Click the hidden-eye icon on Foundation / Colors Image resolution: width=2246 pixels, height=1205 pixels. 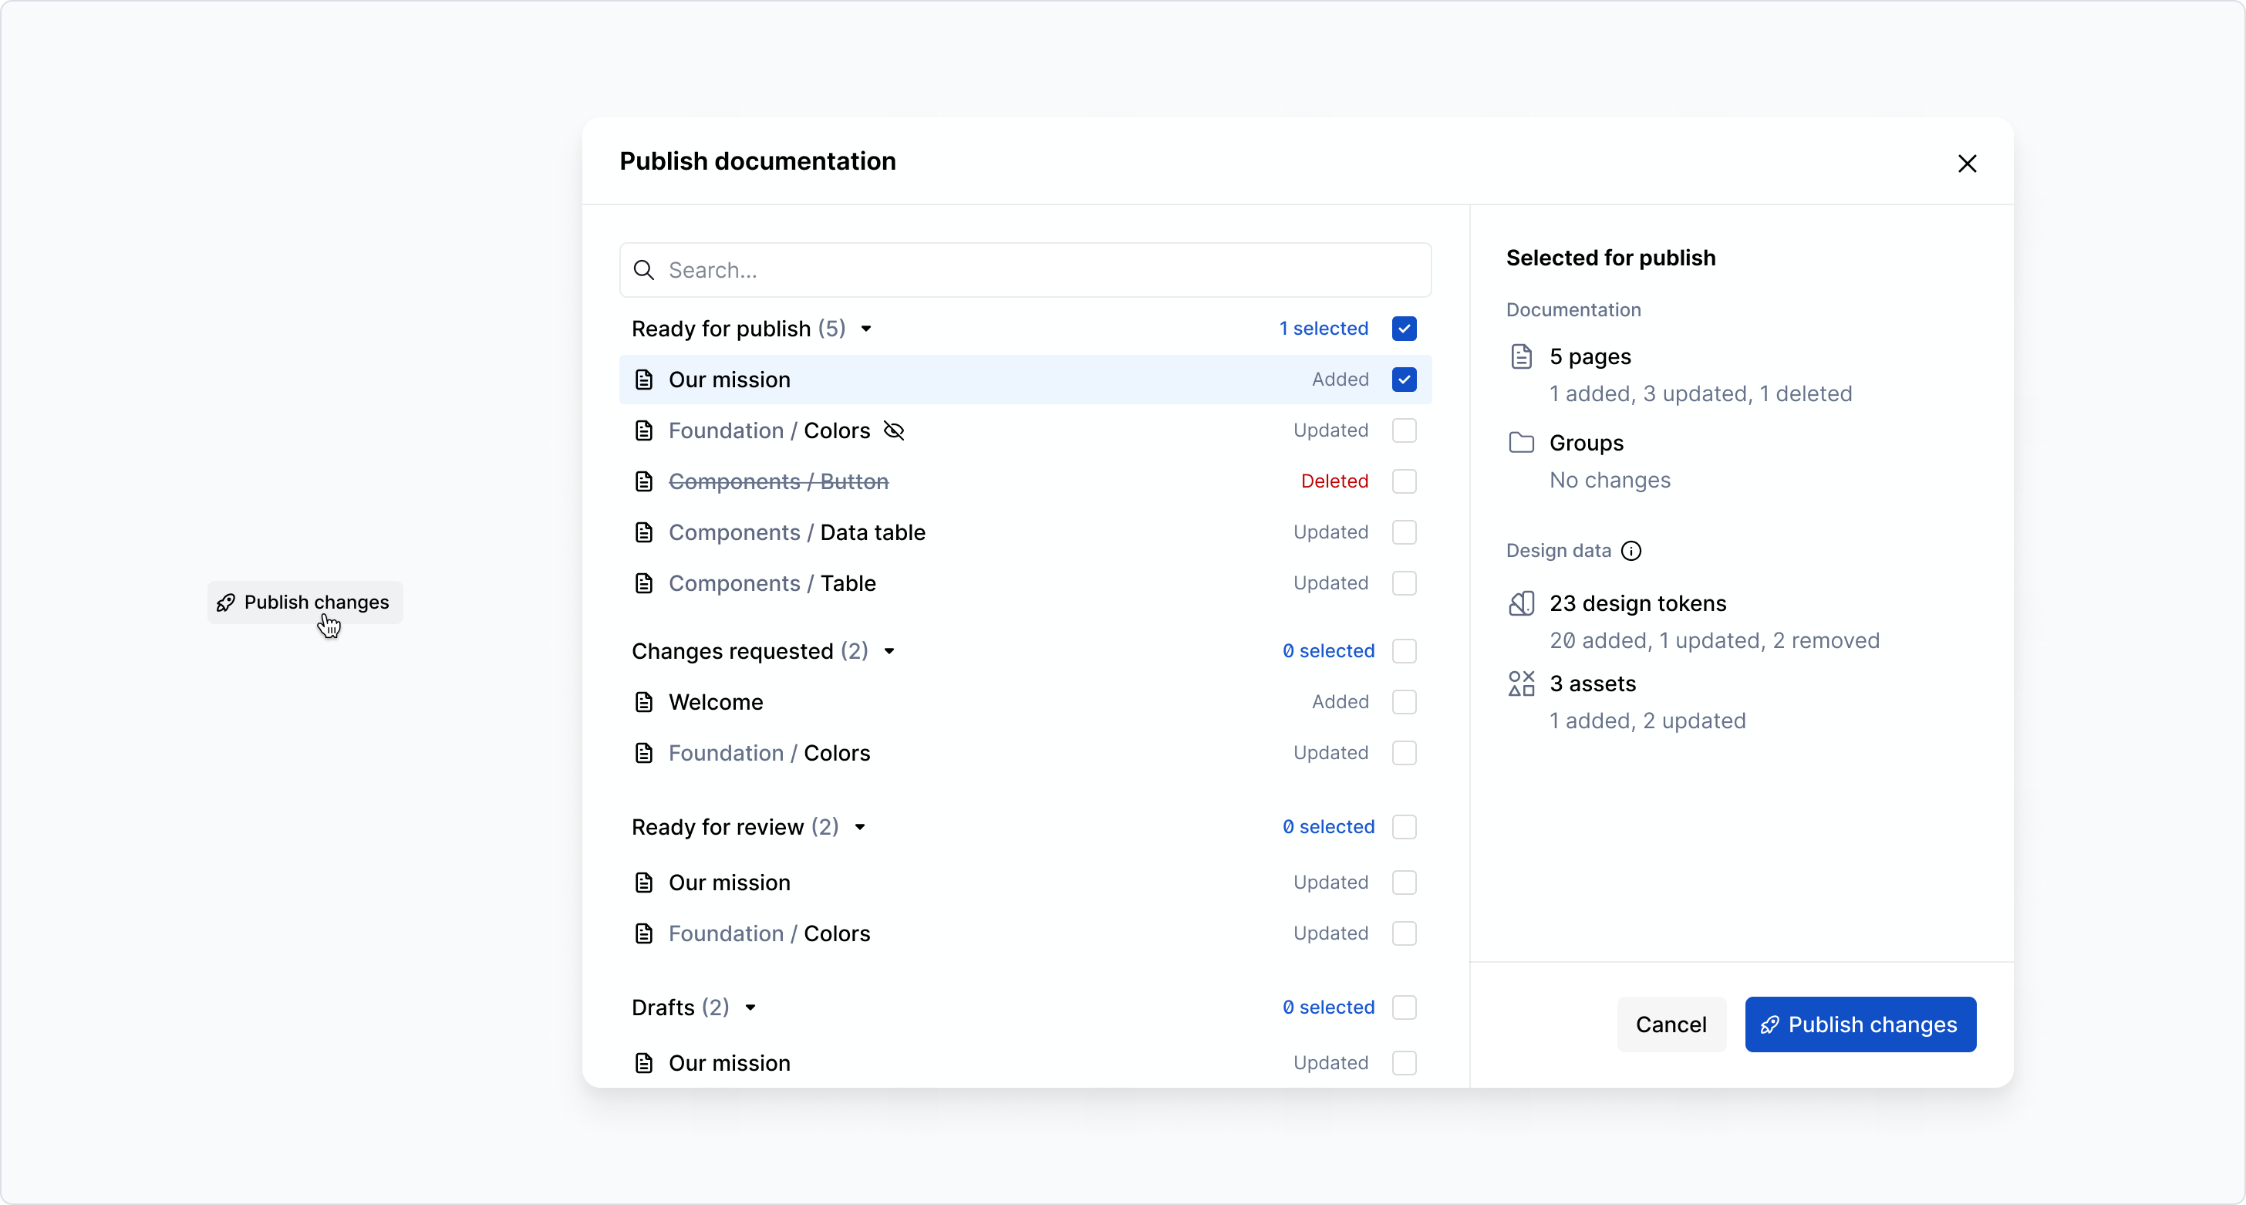pos(894,430)
